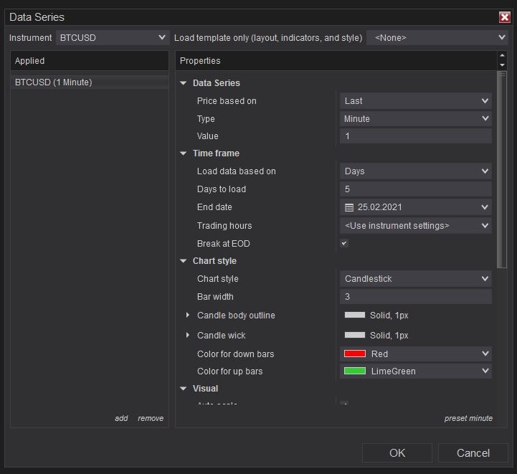Click the Days to load input field

pos(415,189)
